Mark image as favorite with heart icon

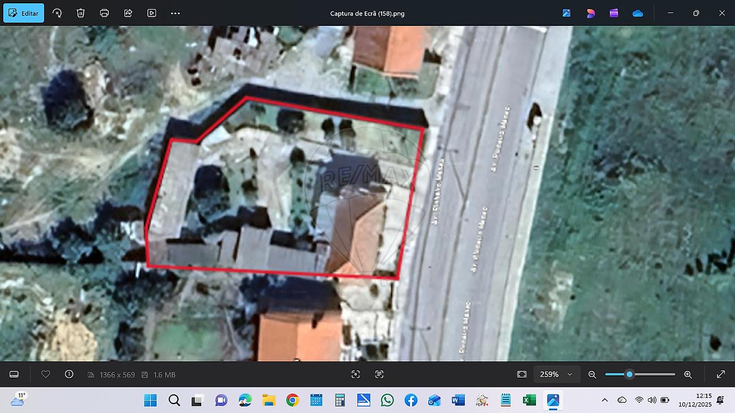46,374
